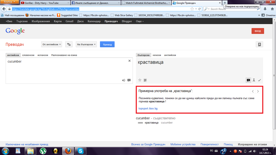Clear the cucumber source text
This screenshot has width=276, height=155.
pyautogui.click(x=129, y=61)
